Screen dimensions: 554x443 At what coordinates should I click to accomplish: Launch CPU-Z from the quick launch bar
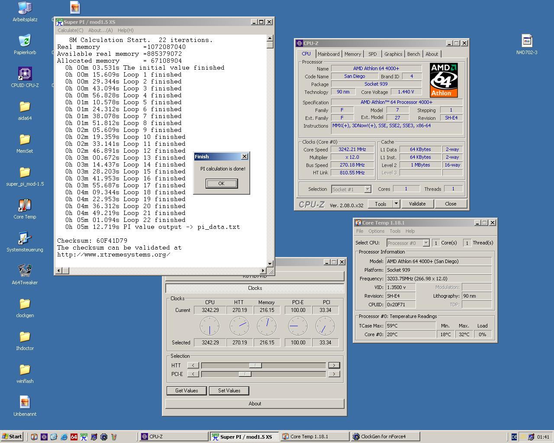[x=44, y=437]
